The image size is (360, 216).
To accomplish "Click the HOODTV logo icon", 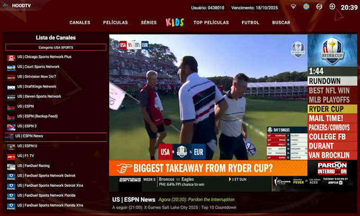I will coord(5,5).
